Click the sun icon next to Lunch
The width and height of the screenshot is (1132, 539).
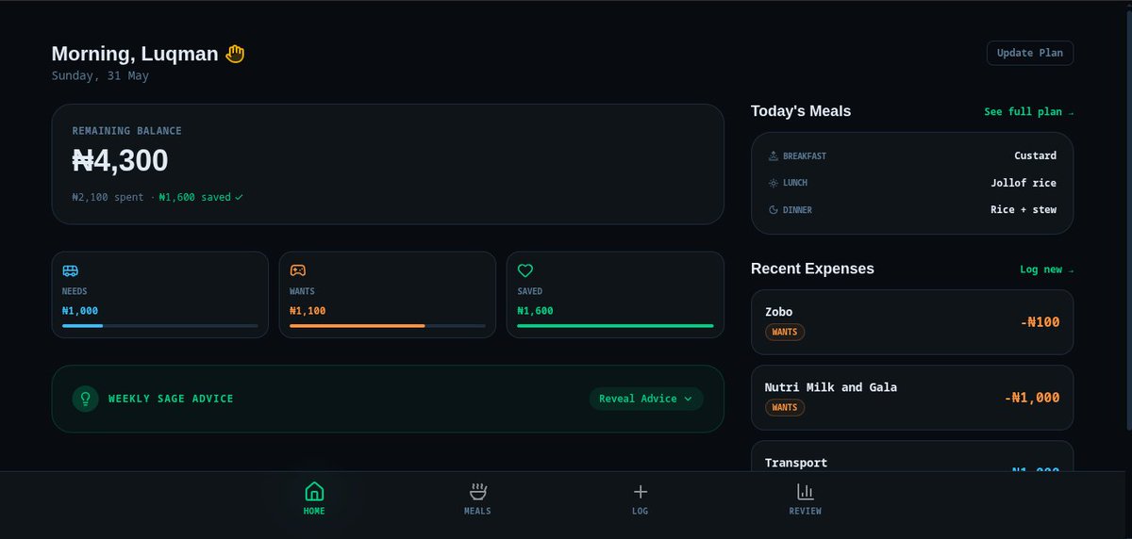[774, 183]
